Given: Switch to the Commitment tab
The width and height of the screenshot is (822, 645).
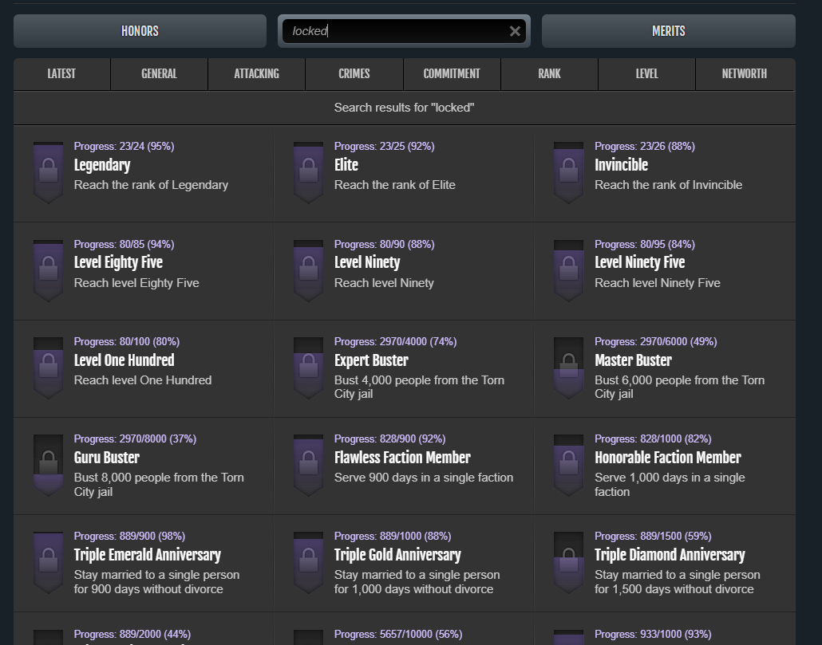Looking at the screenshot, I should [452, 74].
